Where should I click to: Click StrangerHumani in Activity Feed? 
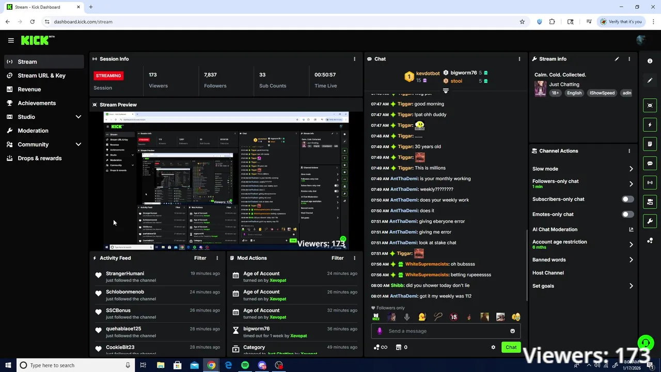[125, 273]
